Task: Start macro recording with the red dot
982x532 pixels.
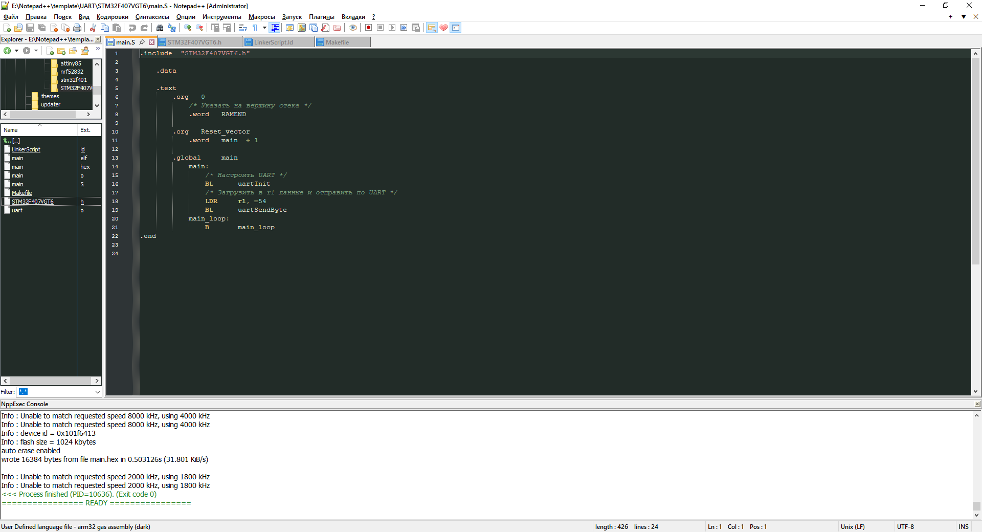Action: (x=368, y=28)
